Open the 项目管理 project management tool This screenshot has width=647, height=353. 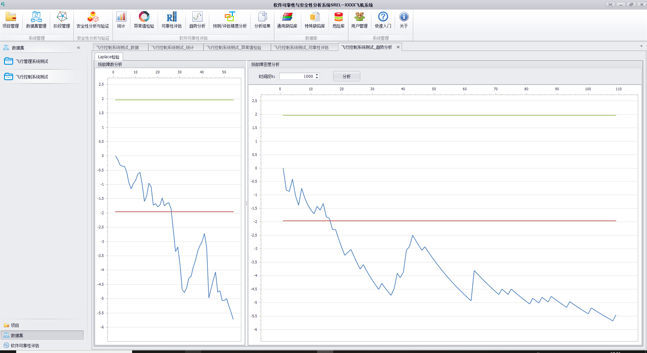point(10,20)
